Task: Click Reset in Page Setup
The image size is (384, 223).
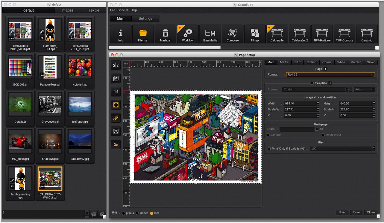Action: pyautogui.click(x=356, y=212)
